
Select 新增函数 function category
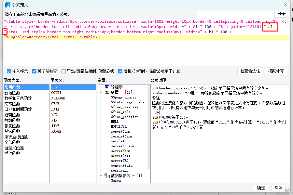coord(27,93)
